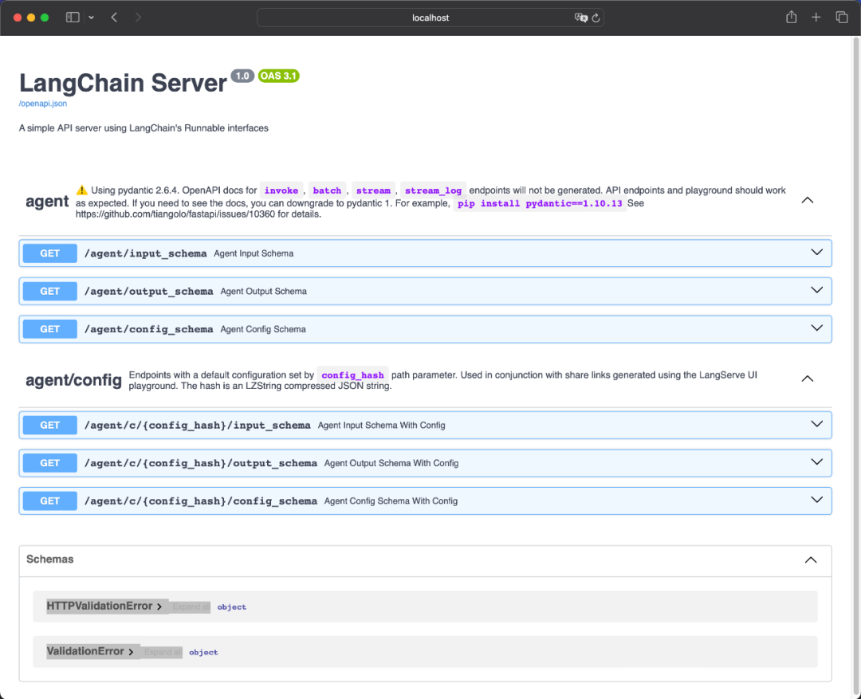Viewport: 861px width, 699px height.
Task: Open the /openapi.json link
Action: coord(43,104)
